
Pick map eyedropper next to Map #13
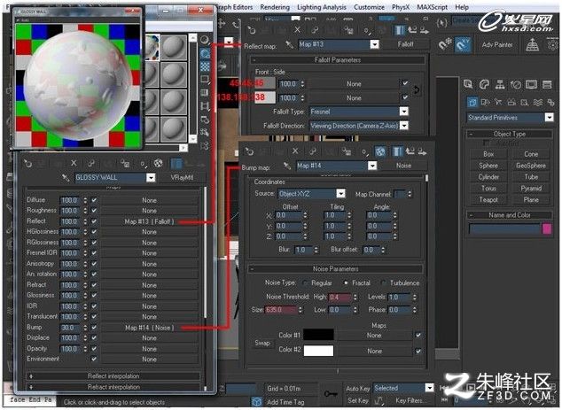click(x=289, y=44)
